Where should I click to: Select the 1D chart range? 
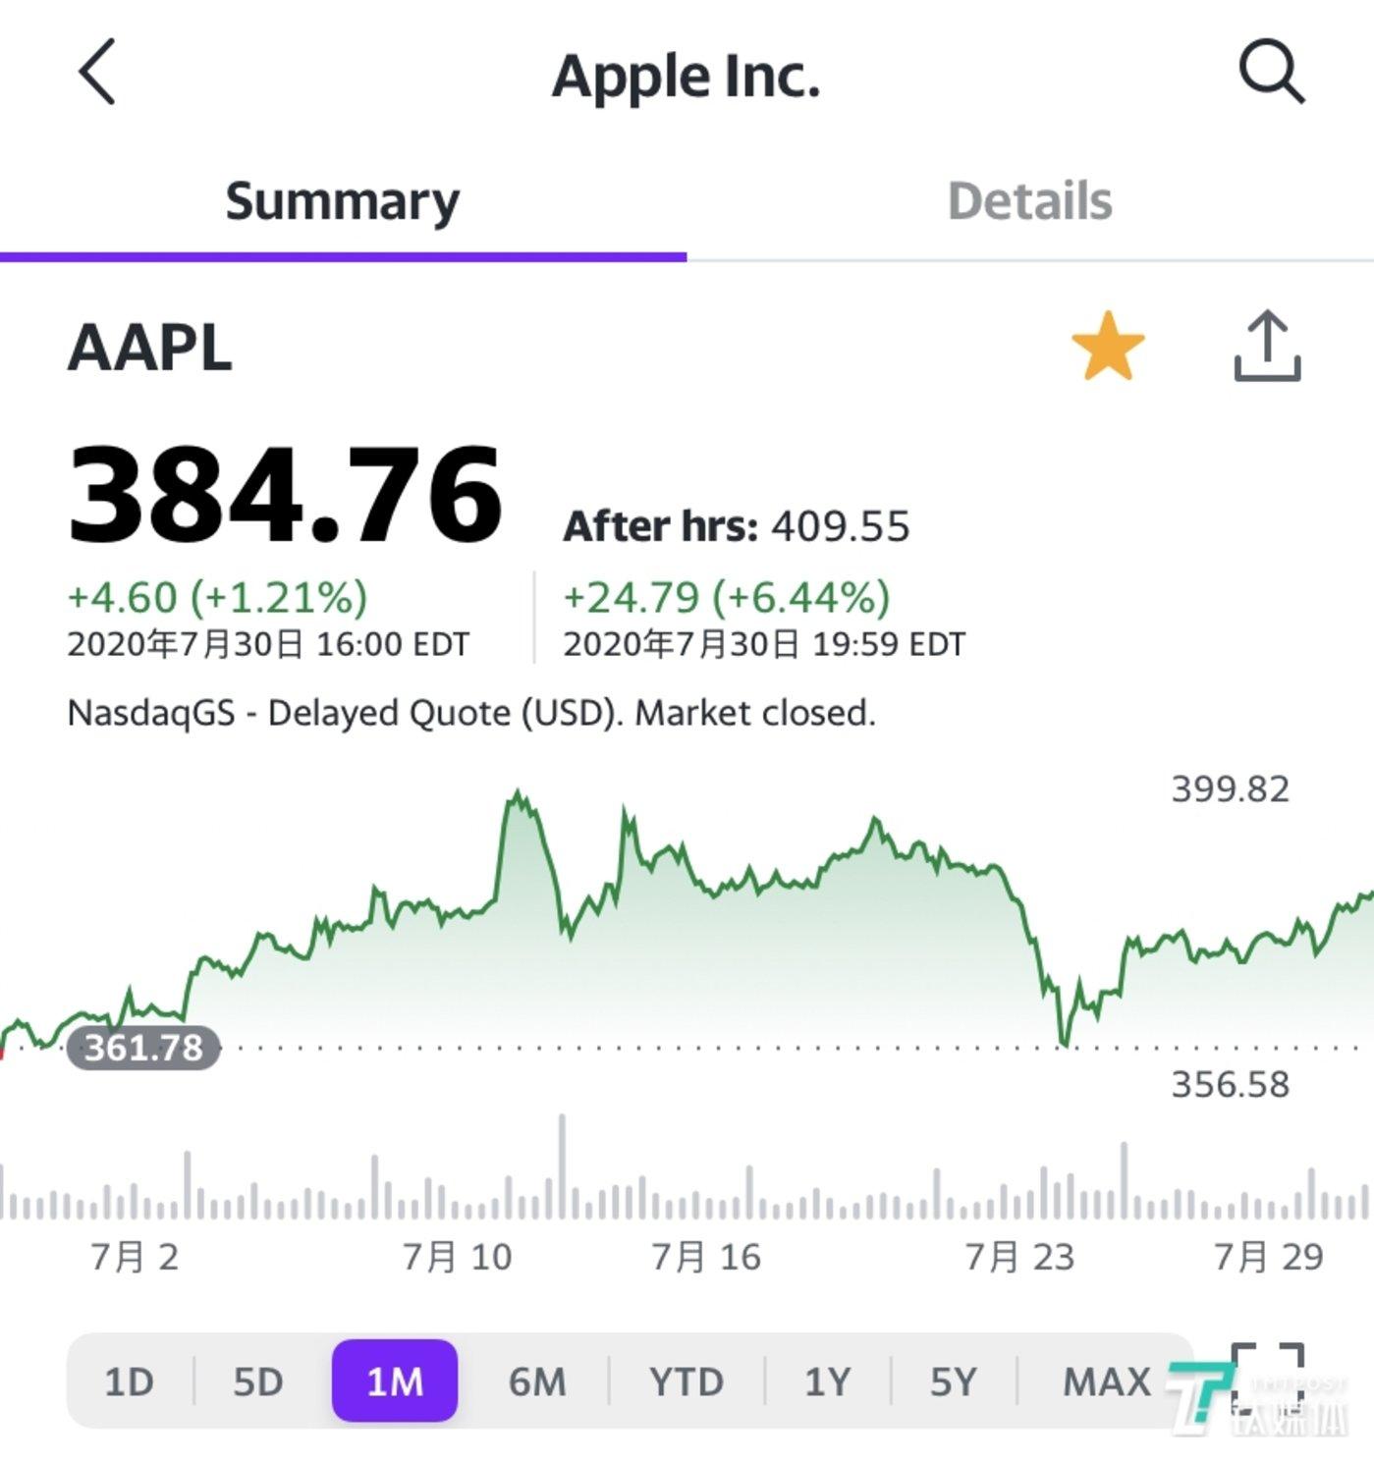click(129, 1381)
